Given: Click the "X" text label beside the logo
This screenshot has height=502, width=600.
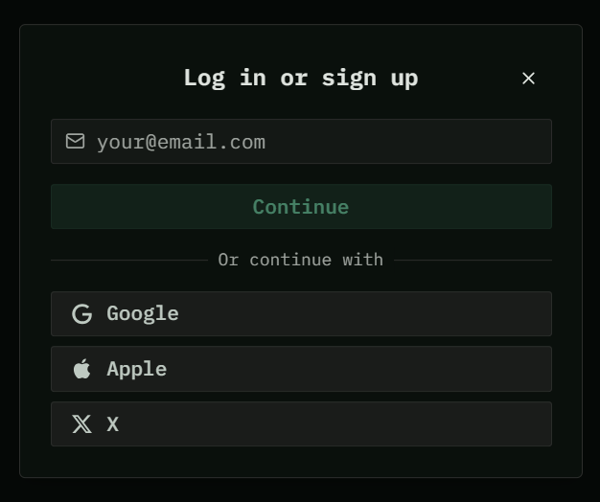Looking at the screenshot, I should tap(113, 424).
